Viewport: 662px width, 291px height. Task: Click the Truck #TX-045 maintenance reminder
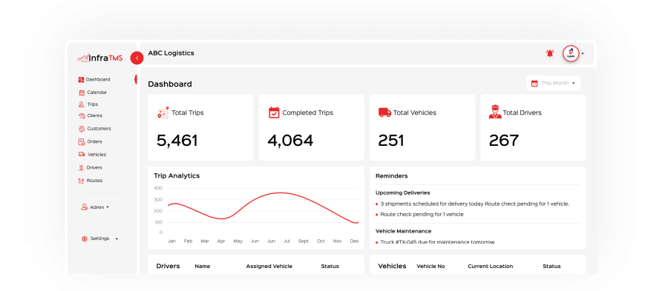(x=437, y=241)
